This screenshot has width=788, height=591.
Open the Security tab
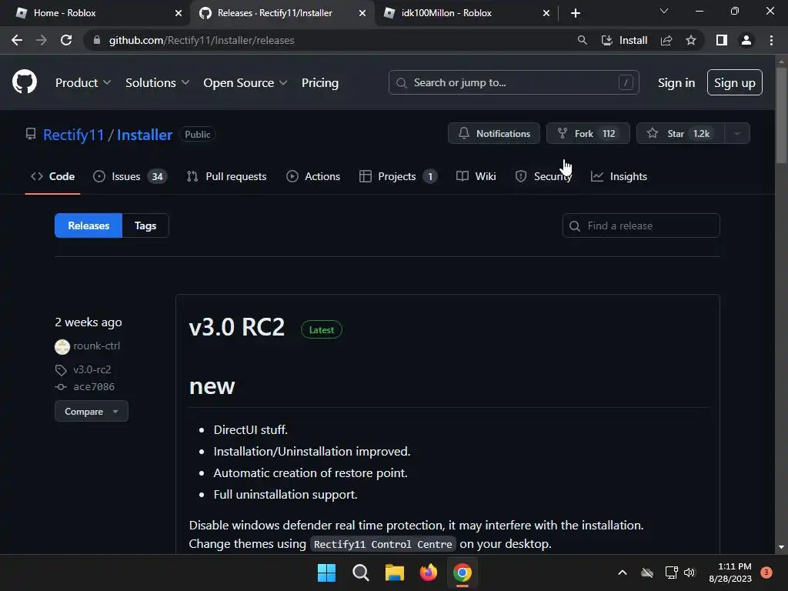[x=543, y=176]
